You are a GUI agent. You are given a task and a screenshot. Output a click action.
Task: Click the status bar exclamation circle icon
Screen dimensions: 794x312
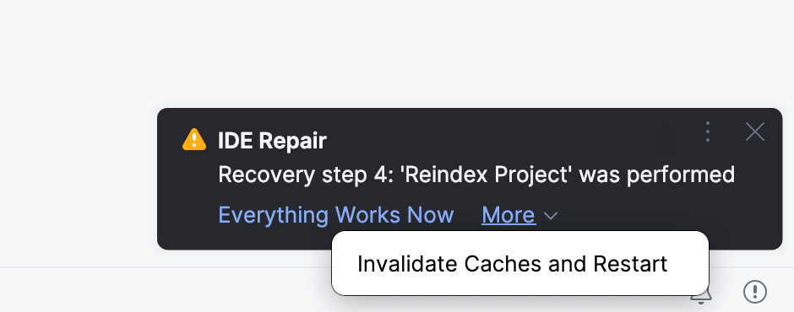[x=754, y=292]
